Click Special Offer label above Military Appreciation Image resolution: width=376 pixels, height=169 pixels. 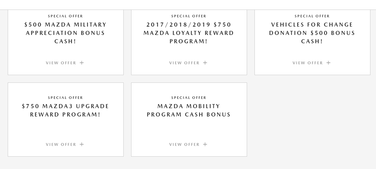tap(65, 16)
